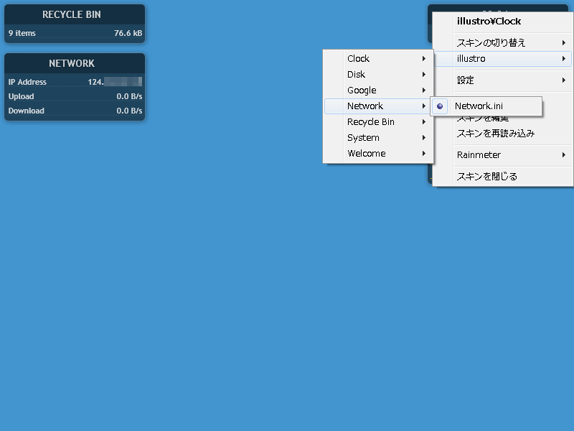Screen dimensions: 574x431
Task: Click the 9 items text
Action: click(x=22, y=33)
